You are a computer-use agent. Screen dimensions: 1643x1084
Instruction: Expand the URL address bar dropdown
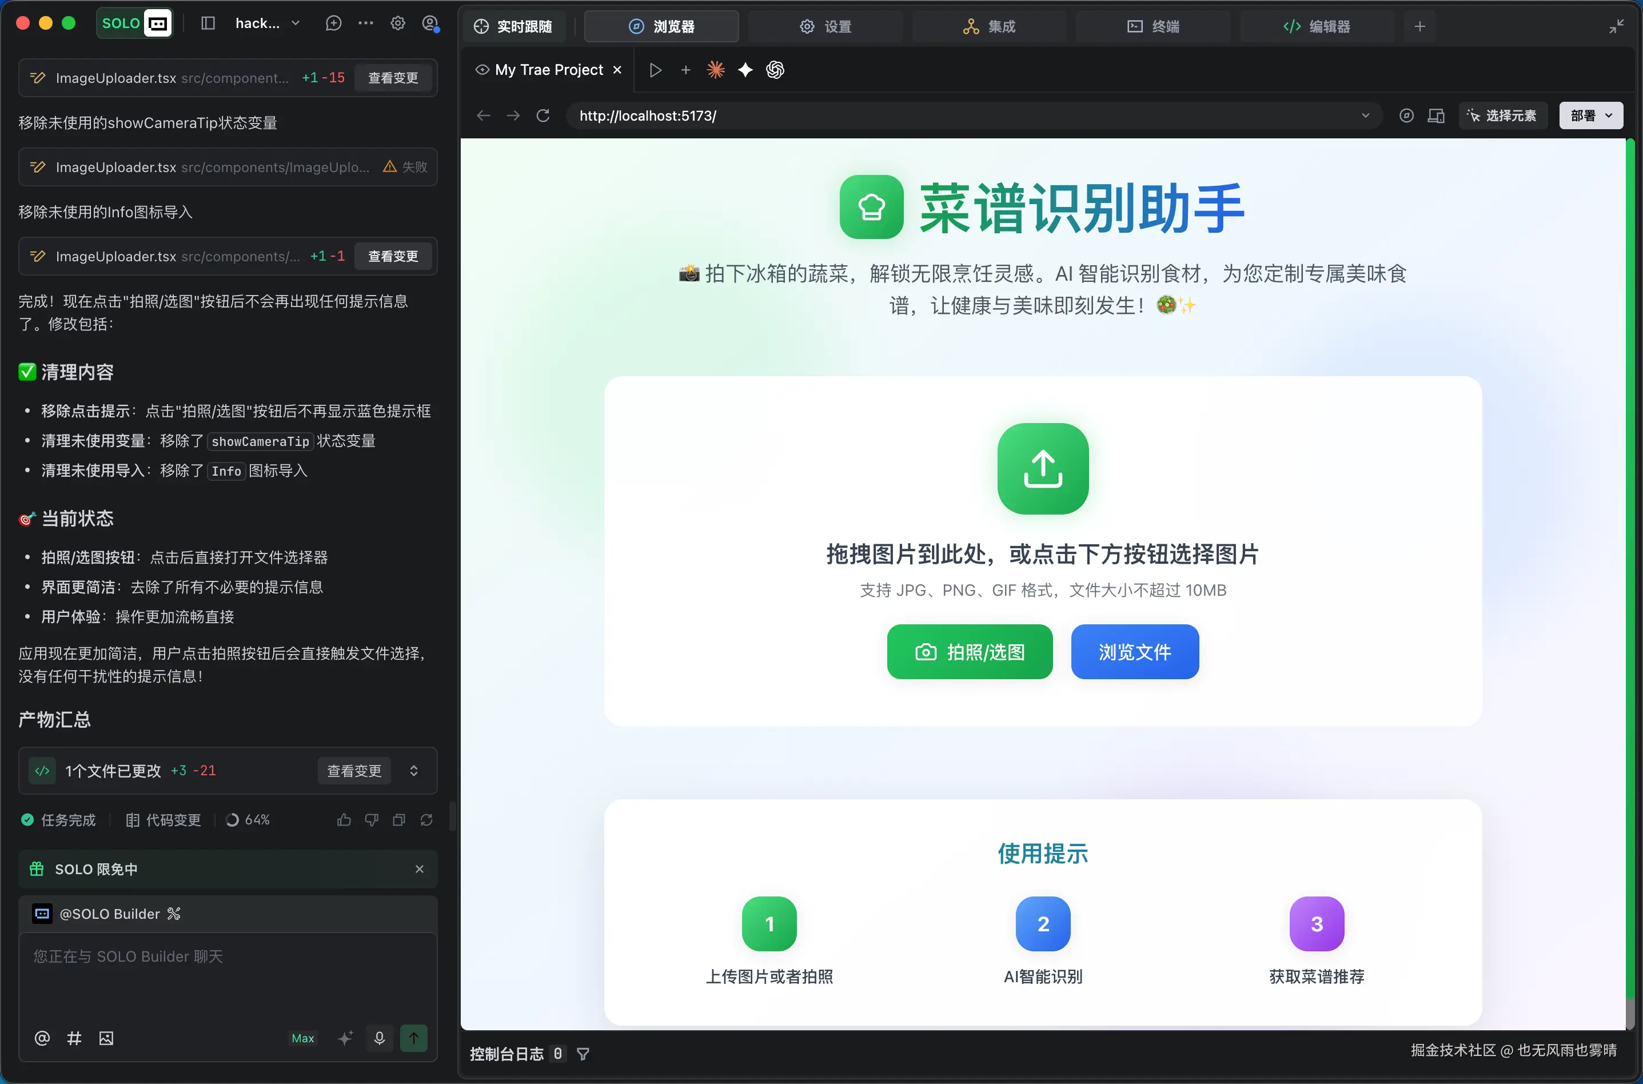(1365, 115)
